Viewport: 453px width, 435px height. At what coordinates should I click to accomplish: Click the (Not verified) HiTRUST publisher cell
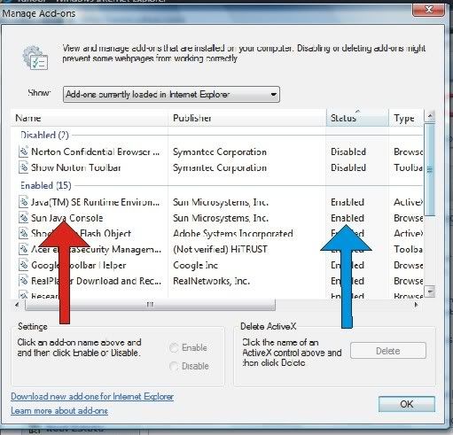click(220, 249)
